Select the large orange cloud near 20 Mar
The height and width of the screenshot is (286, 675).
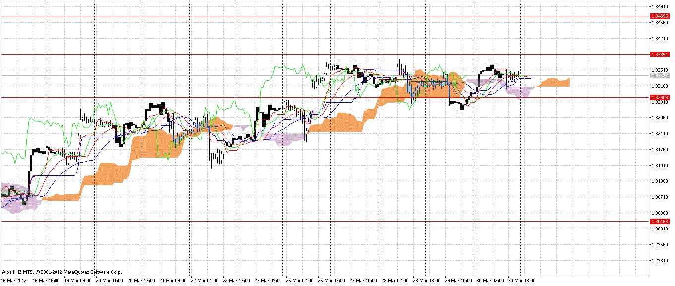pyautogui.click(x=144, y=149)
